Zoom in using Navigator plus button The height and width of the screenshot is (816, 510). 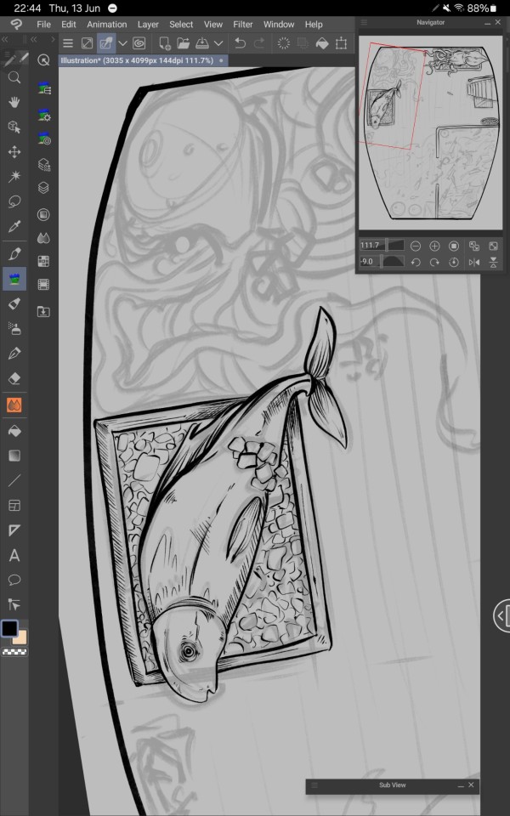[434, 246]
